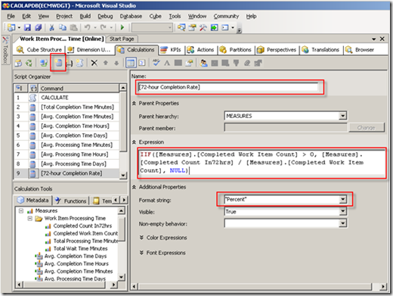This screenshot has width=393, height=296.
Task: Switch to the Metadata tab in Calculation Tools
Action: pyautogui.click(x=32, y=201)
